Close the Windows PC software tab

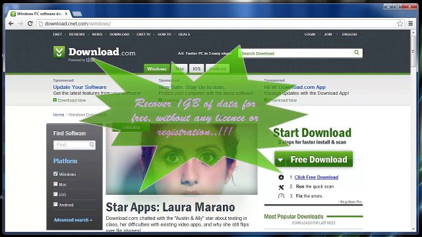(x=66, y=14)
